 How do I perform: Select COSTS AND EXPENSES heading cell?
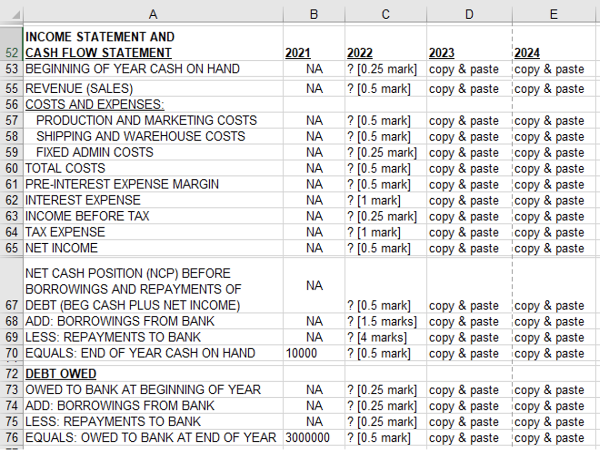(154, 104)
